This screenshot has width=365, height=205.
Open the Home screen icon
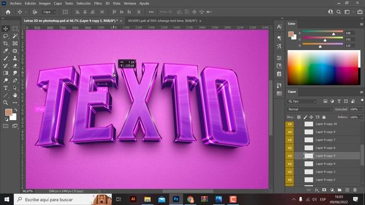(8, 12)
